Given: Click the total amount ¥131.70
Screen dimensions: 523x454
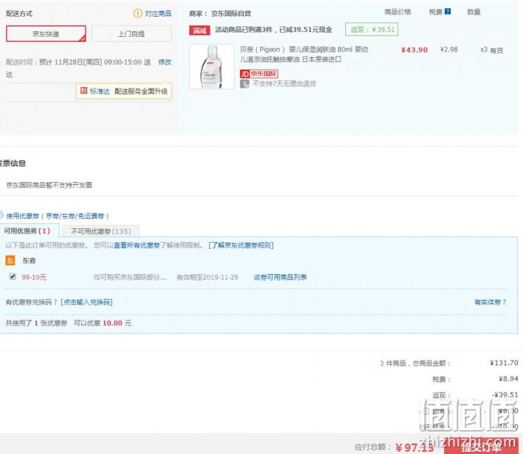Looking at the screenshot, I should click(x=504, y=363).
